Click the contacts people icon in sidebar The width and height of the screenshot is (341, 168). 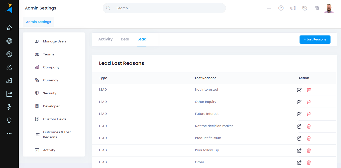(x=9, y=67)
